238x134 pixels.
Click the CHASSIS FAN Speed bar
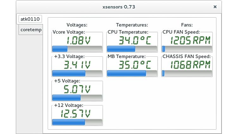(187, 73)
